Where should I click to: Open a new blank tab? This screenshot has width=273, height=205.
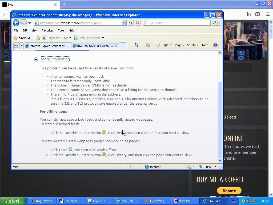point(123,46)
